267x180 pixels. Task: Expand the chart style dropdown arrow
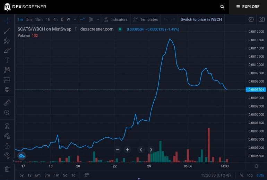[x=98, y=19]
